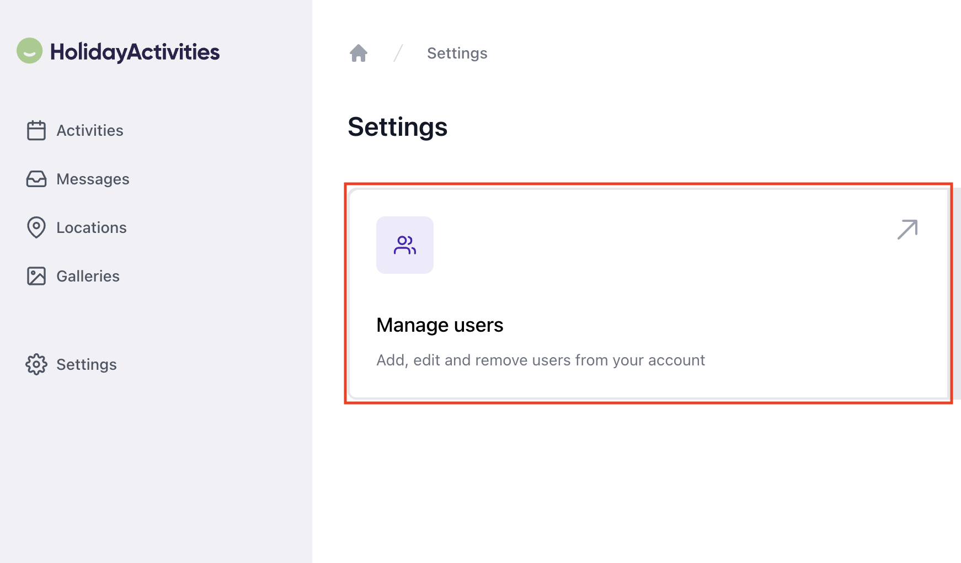961x563 pixels.
Task: Select the Settings label in the sidebar
Action: [x=87, y=364]
